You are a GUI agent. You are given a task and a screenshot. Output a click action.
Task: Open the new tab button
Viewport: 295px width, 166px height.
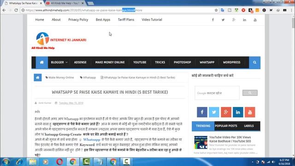90,3
